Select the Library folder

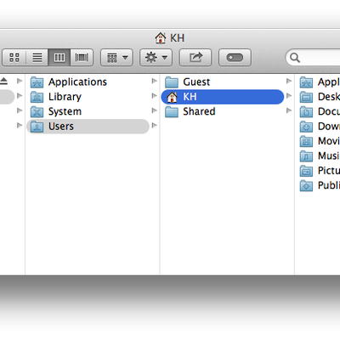point(88,97)
